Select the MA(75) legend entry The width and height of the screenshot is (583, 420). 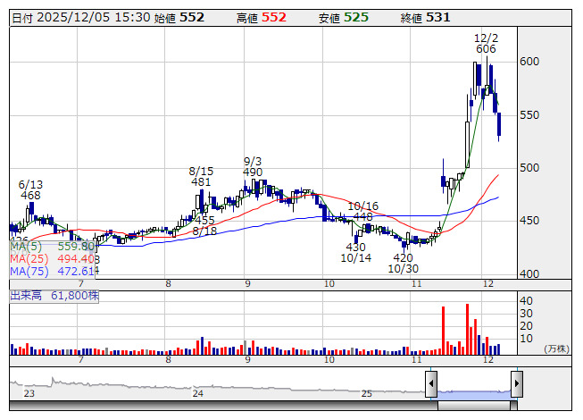click(x=52, y=271)
